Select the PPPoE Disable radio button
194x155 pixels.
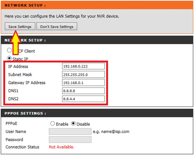pyautogui.click(x=73, y=124)
